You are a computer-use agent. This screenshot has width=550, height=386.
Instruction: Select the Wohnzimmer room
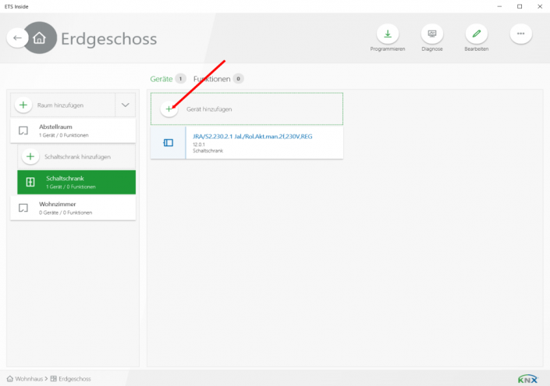73,208
